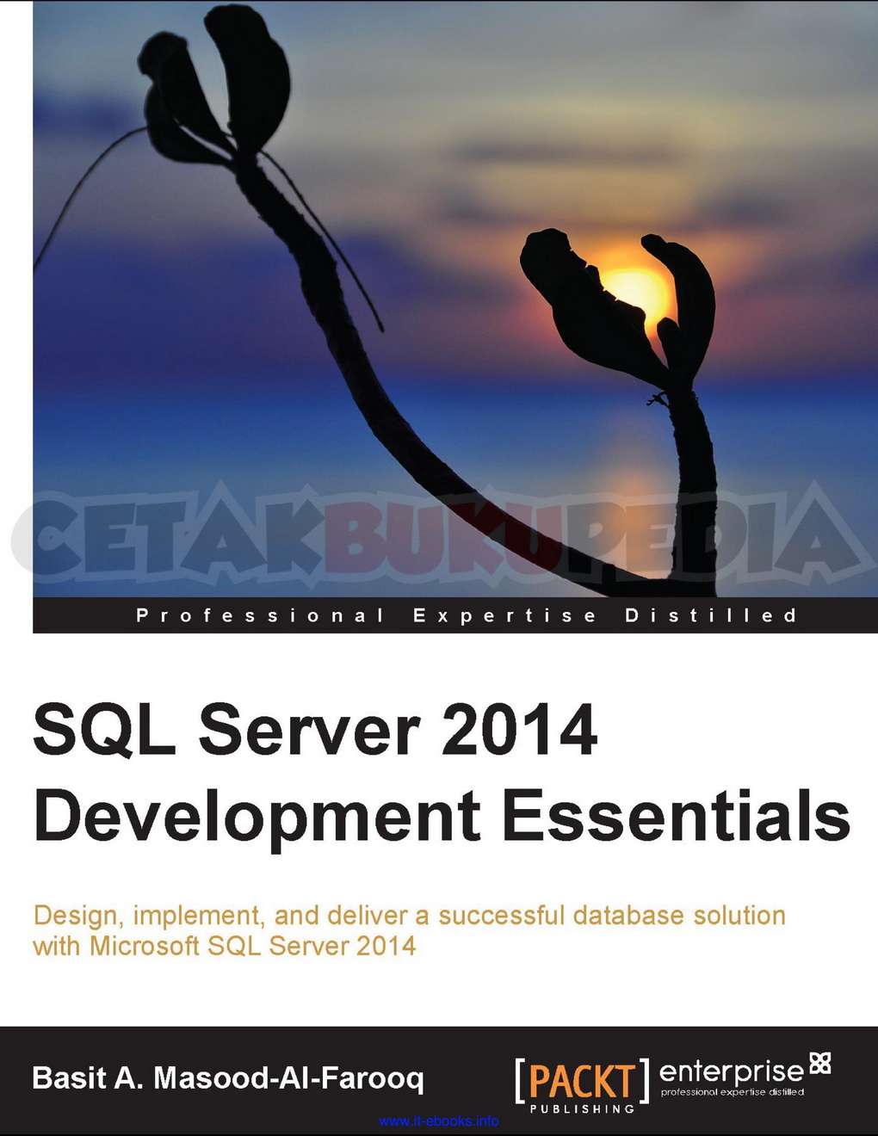Click the word 'Distilled' in black banner
This screenshot has height=1136, width=878.
(711, 615)
